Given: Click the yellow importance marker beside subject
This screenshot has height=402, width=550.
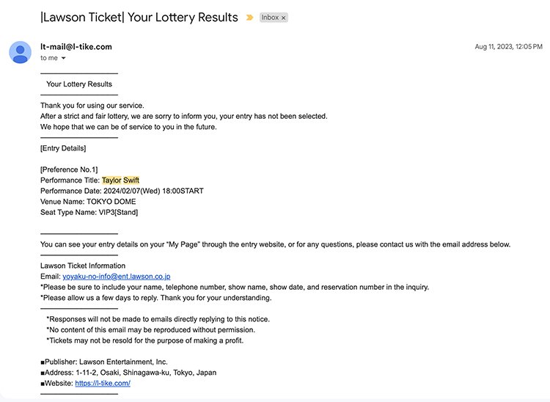Looking at the screenshot, I should 249,18.
